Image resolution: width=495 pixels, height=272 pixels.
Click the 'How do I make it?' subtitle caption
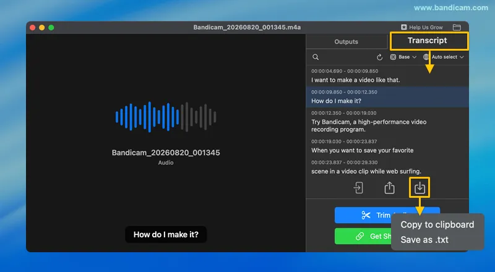coord(166,234)
